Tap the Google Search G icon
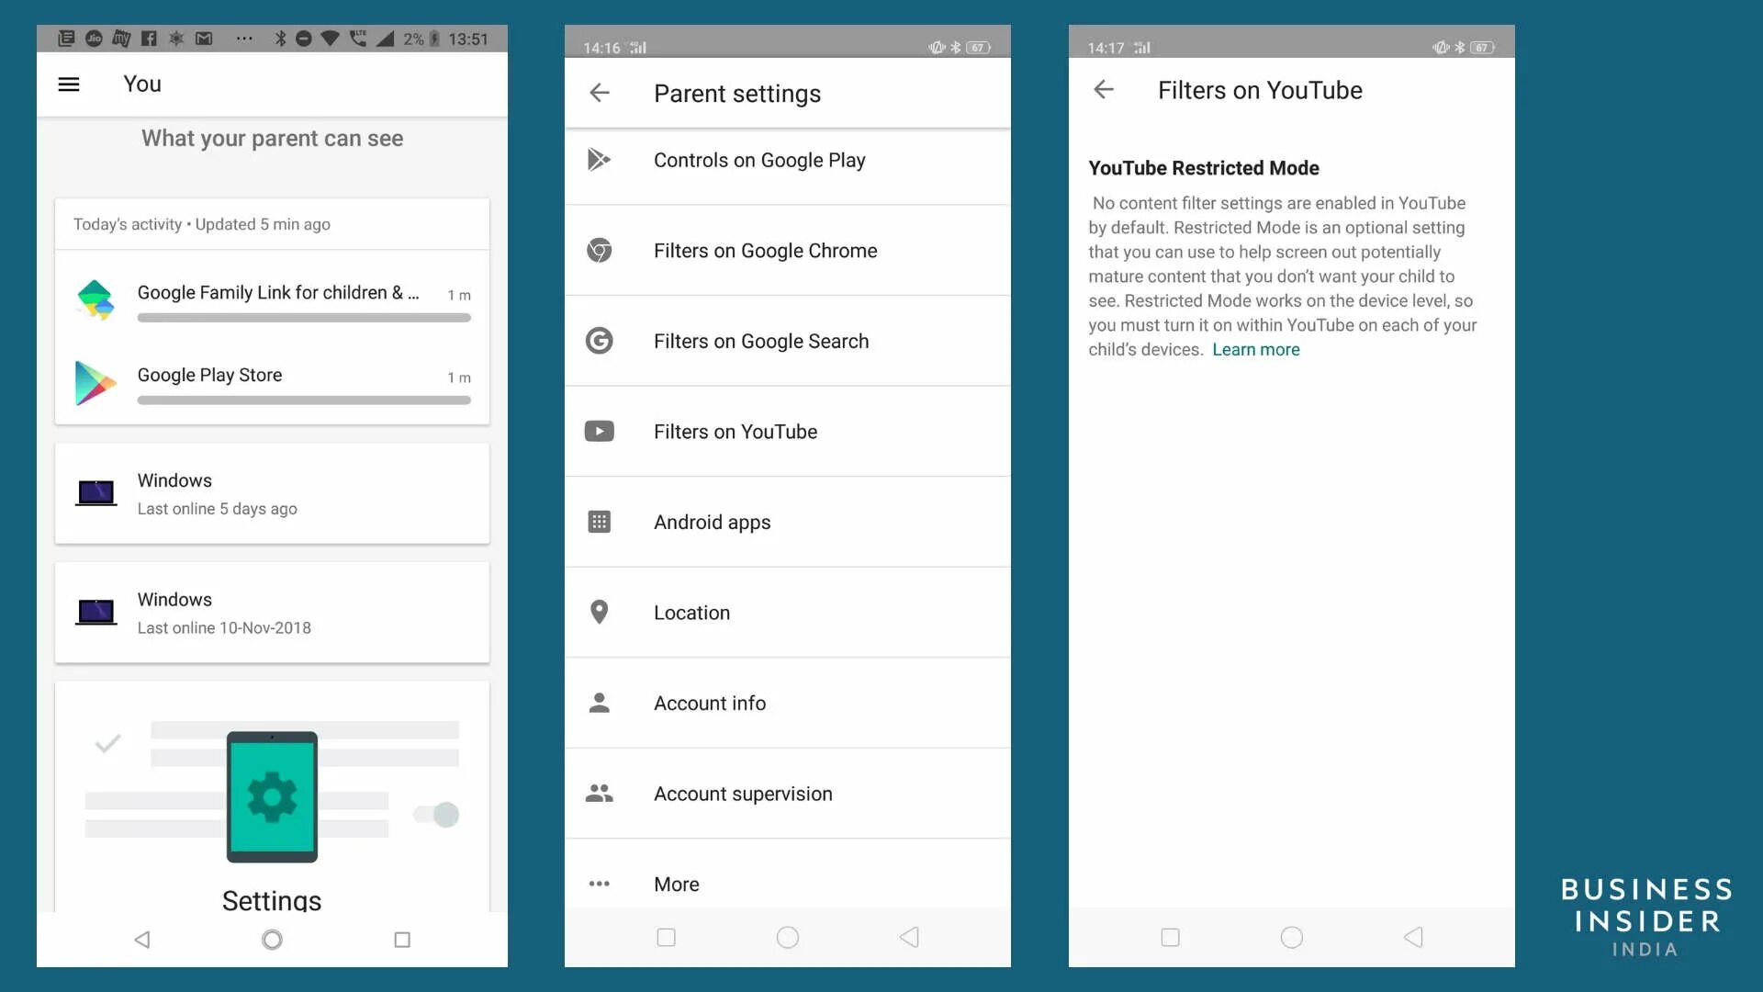 (x=599, y=341)
